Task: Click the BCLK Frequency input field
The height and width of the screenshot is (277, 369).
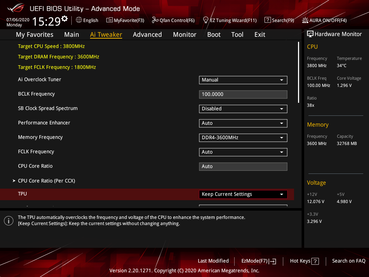Action: 243,94
